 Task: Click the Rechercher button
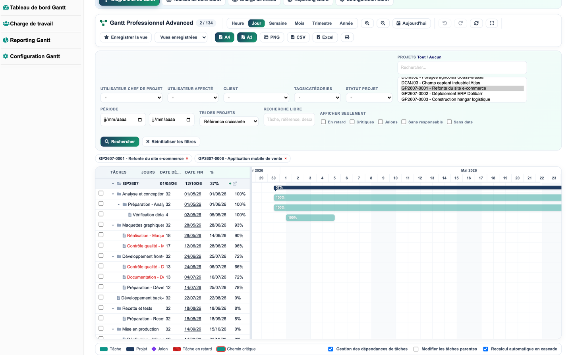click(x=120, y=142)
